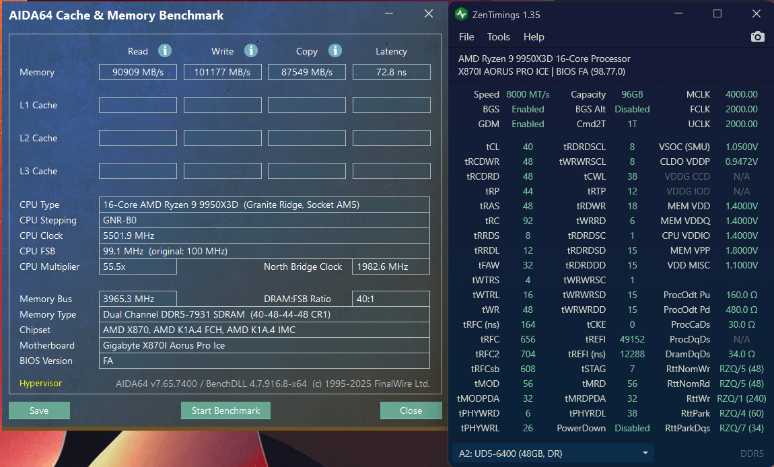Select the Memory Read 90909 MB/s field
This screenshot has width=774, height=467.
click(x=138, y=72)
